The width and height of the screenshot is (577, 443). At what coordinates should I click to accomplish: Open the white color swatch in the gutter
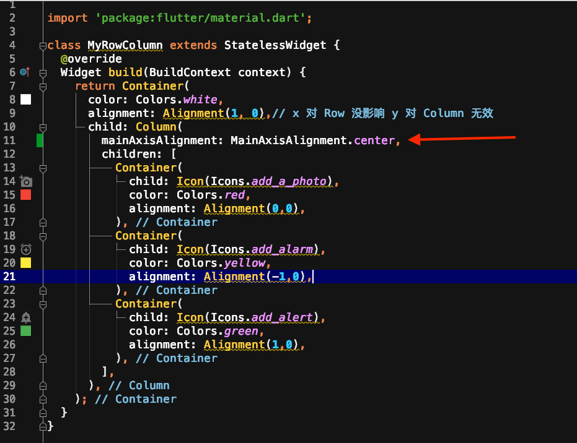click(x=26, y=99)
